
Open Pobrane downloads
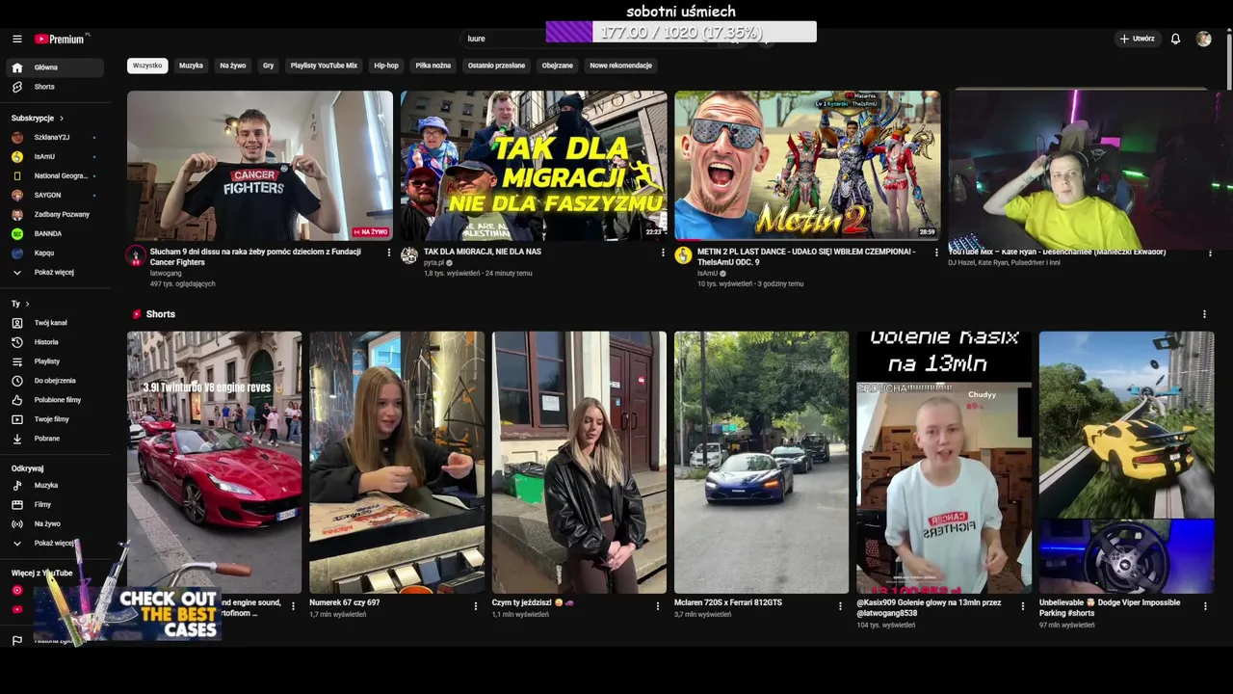(54, 439)
